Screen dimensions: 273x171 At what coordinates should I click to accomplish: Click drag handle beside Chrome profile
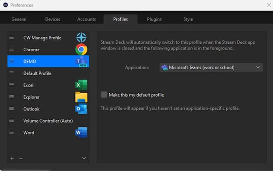(12, 49)
